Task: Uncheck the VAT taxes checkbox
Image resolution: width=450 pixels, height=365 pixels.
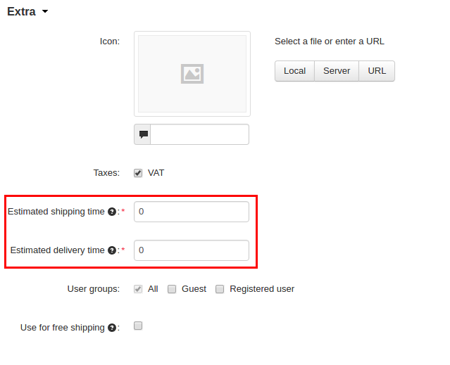Action: click(138, 173)
